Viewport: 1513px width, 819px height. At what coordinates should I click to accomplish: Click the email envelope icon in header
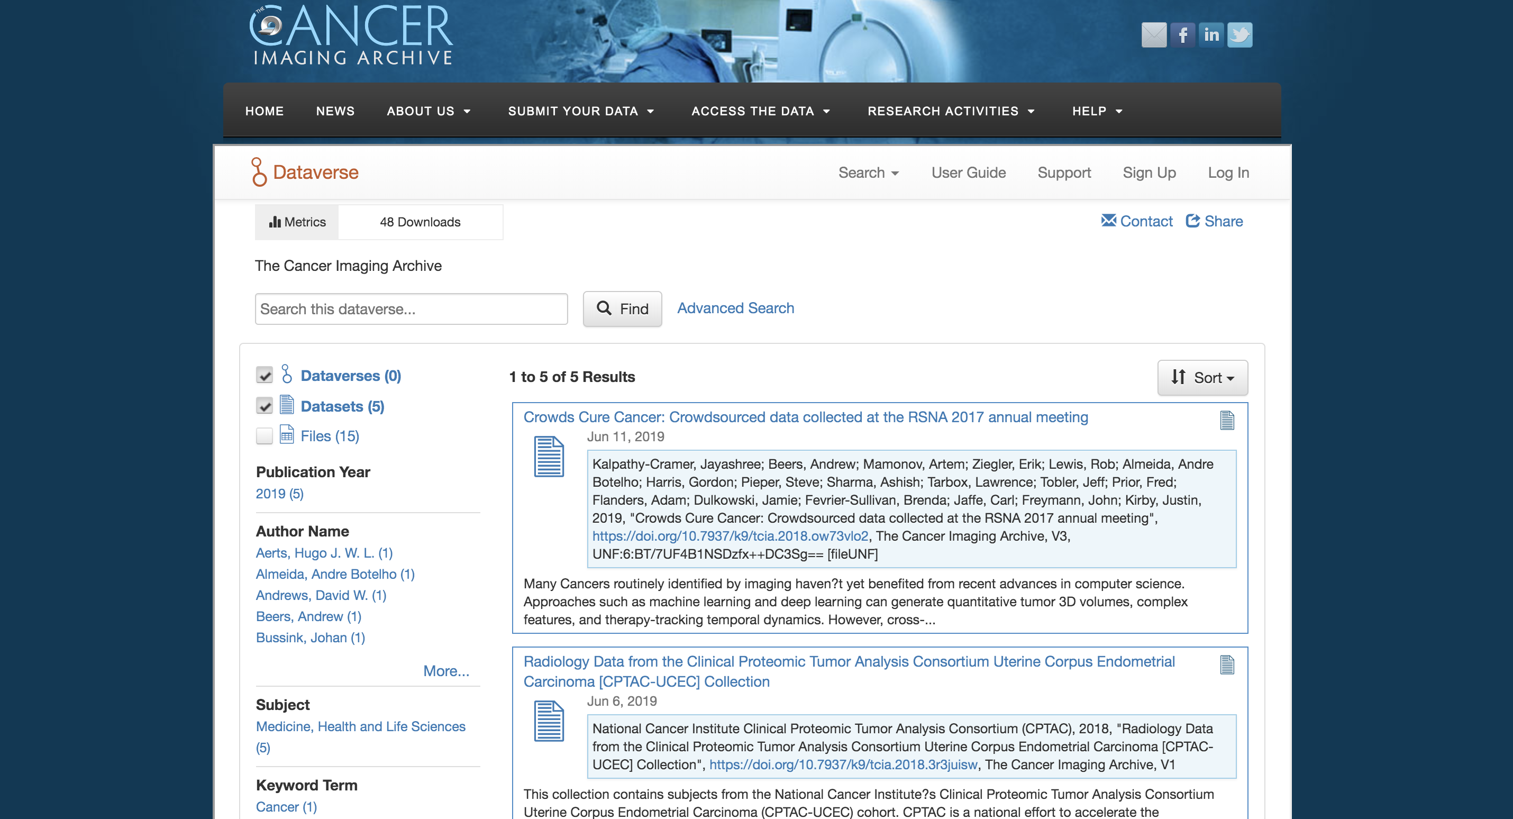point(1154,35)
